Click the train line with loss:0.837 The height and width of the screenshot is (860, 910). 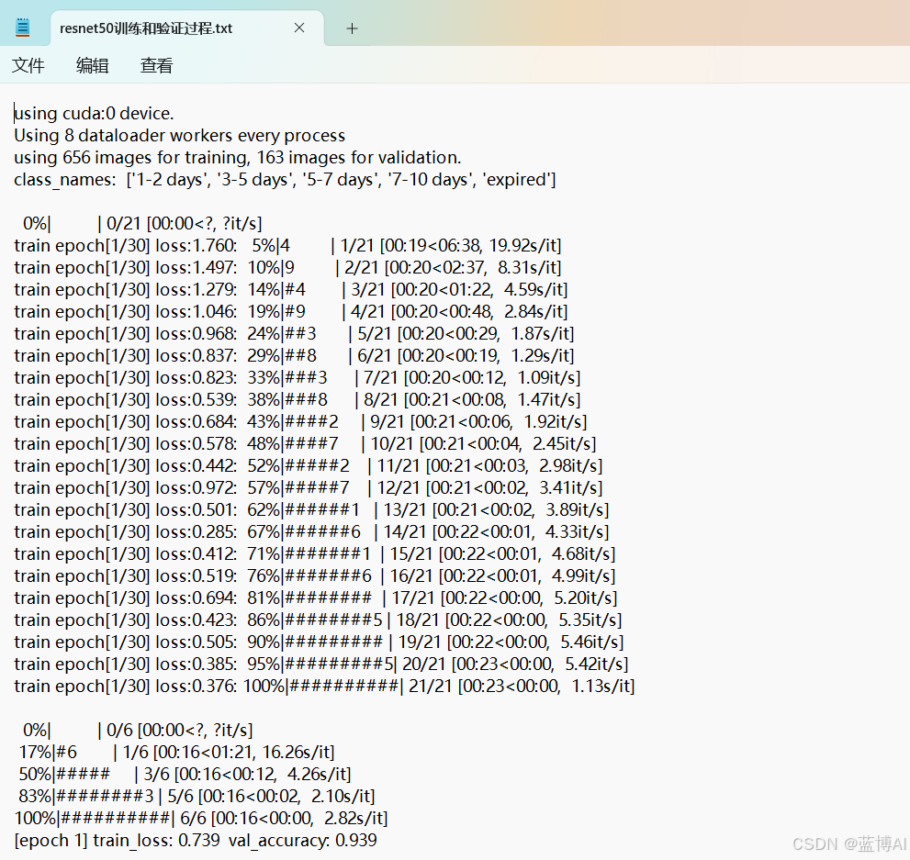click(x=294, y=355)
